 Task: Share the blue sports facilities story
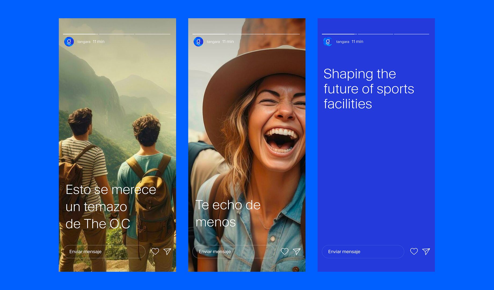point(426,251)
